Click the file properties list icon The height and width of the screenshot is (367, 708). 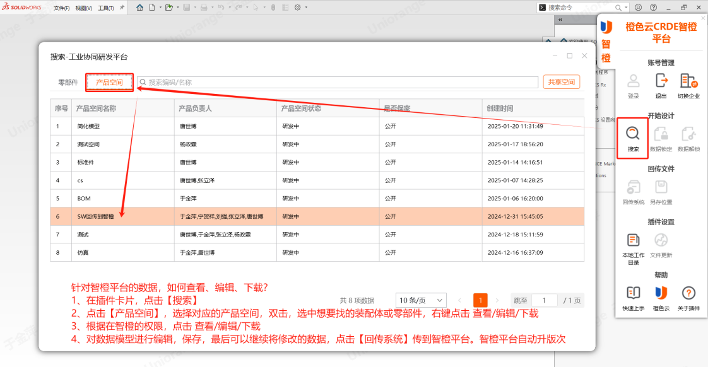pyautogui.click(x=285, y=7)
